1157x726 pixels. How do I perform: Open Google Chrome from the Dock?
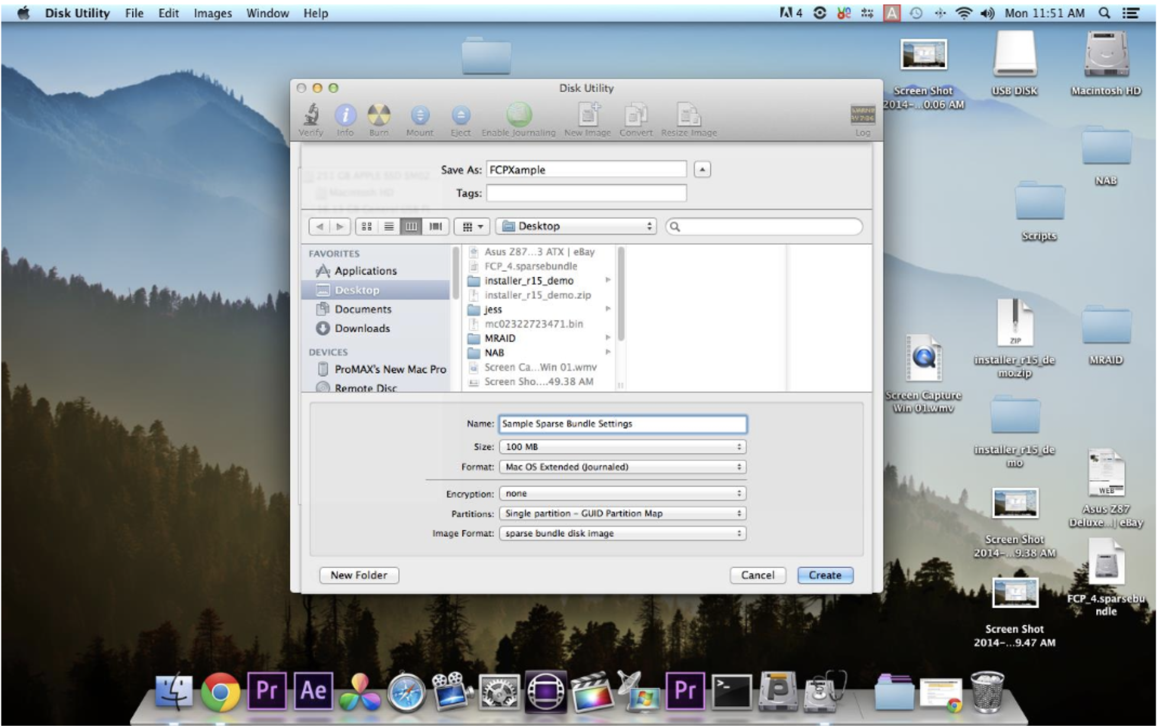(x=220, y=692)
